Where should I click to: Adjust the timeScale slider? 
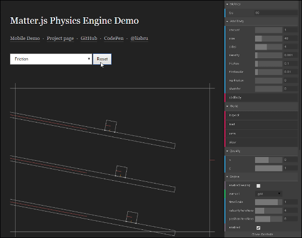tap(269, 202)
